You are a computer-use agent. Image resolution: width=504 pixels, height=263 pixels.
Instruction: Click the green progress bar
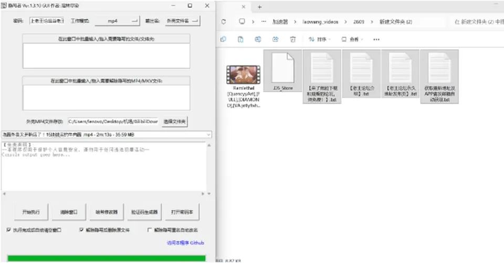coord(107,258)
